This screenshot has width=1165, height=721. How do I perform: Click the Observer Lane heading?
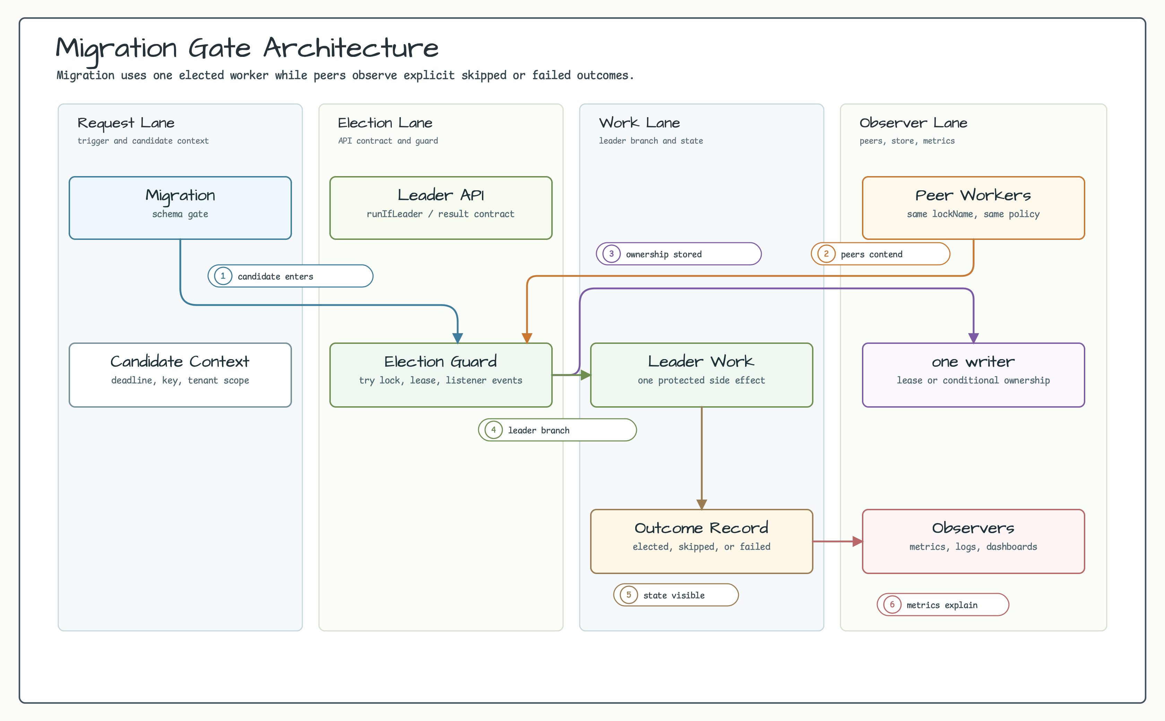pos(913,123)
